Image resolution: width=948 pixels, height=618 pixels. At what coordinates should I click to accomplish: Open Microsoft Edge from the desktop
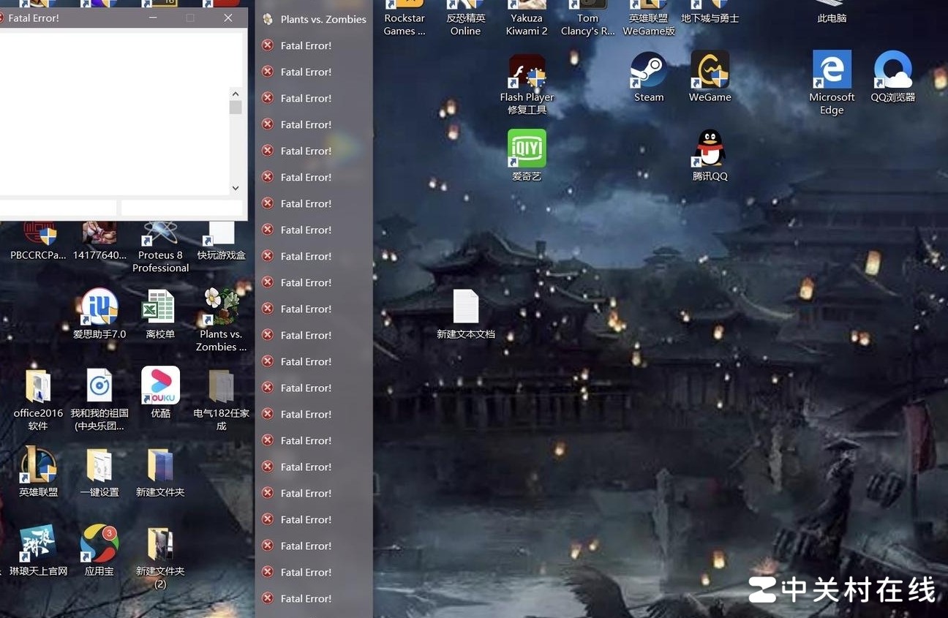[x=832, y=70]
